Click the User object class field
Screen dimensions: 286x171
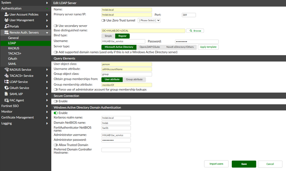click(x=127, y=64)
